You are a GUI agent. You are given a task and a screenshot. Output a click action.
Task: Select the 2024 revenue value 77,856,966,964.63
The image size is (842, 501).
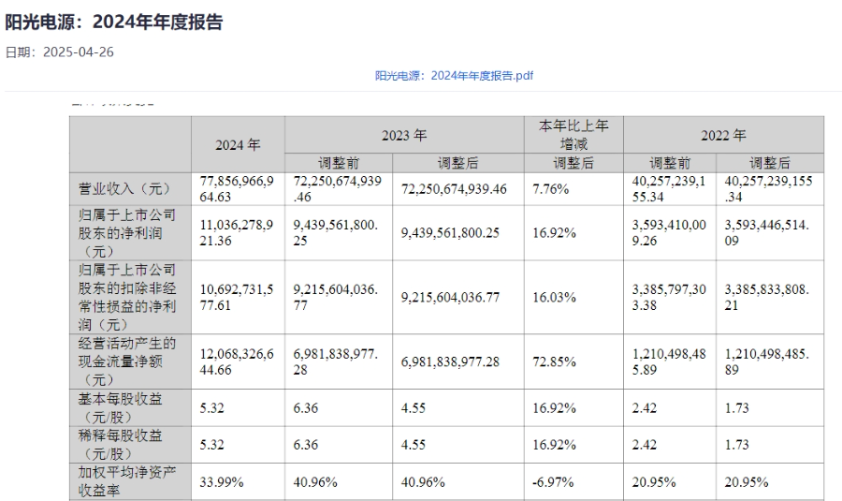tap(236, 188)
